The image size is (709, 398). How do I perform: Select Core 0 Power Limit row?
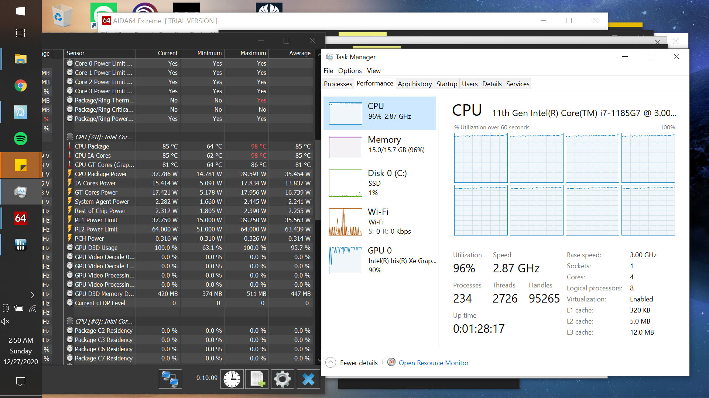click(x=188, y=63)
